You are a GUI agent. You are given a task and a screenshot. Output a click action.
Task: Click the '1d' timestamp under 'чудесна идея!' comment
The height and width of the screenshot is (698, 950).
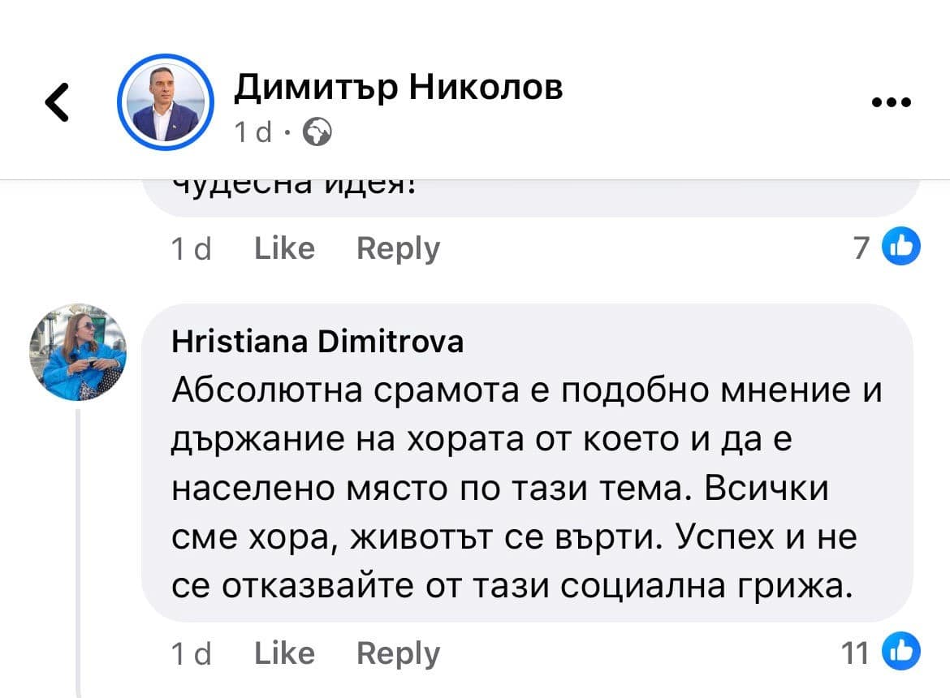(192, 248)
